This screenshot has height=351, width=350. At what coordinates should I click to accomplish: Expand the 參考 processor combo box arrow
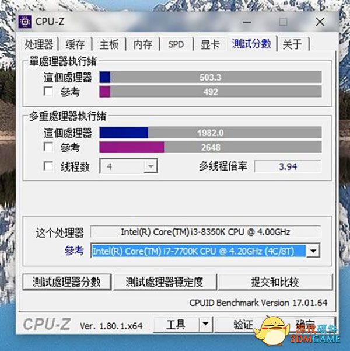313,251
